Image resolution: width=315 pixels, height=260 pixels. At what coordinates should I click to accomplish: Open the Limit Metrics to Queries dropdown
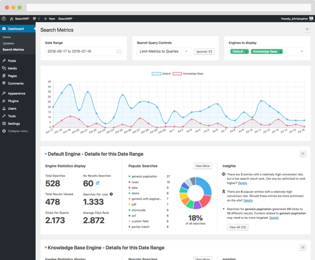pyautogui.click(x=163, y=51)
